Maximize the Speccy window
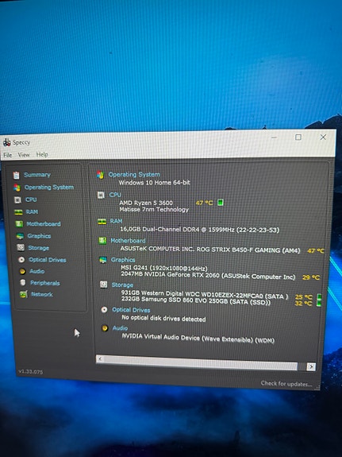Viewport: 342px width, 457px height. (298, 137)
